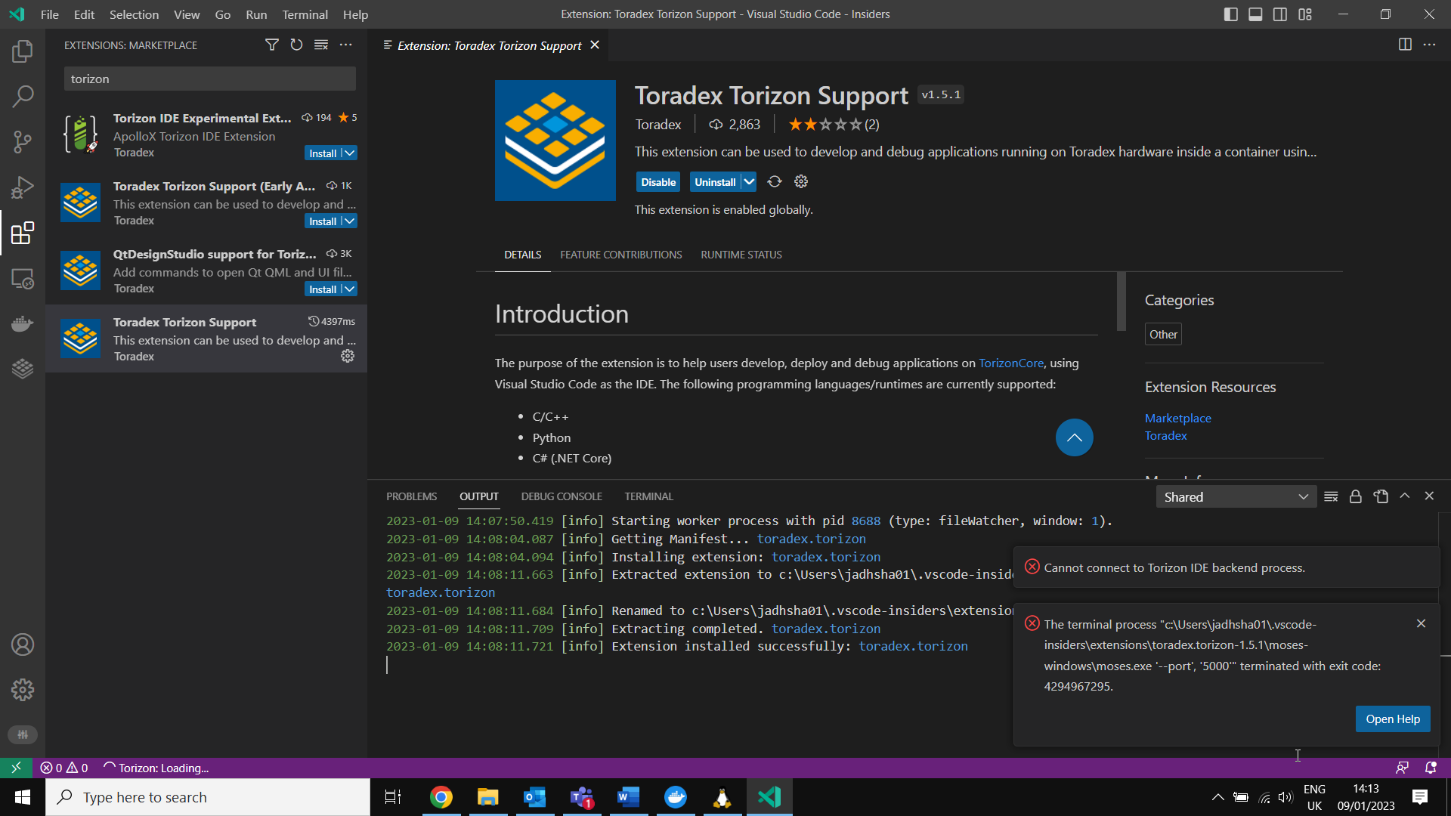Open the Selection menu
Screen dimensions: 1451x816
tap(134, 14)
